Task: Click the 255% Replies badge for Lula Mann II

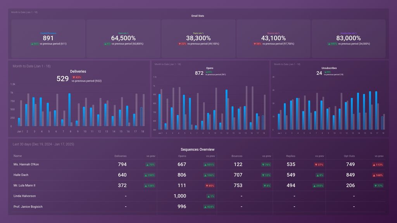Action: click(x=318, y=186)
